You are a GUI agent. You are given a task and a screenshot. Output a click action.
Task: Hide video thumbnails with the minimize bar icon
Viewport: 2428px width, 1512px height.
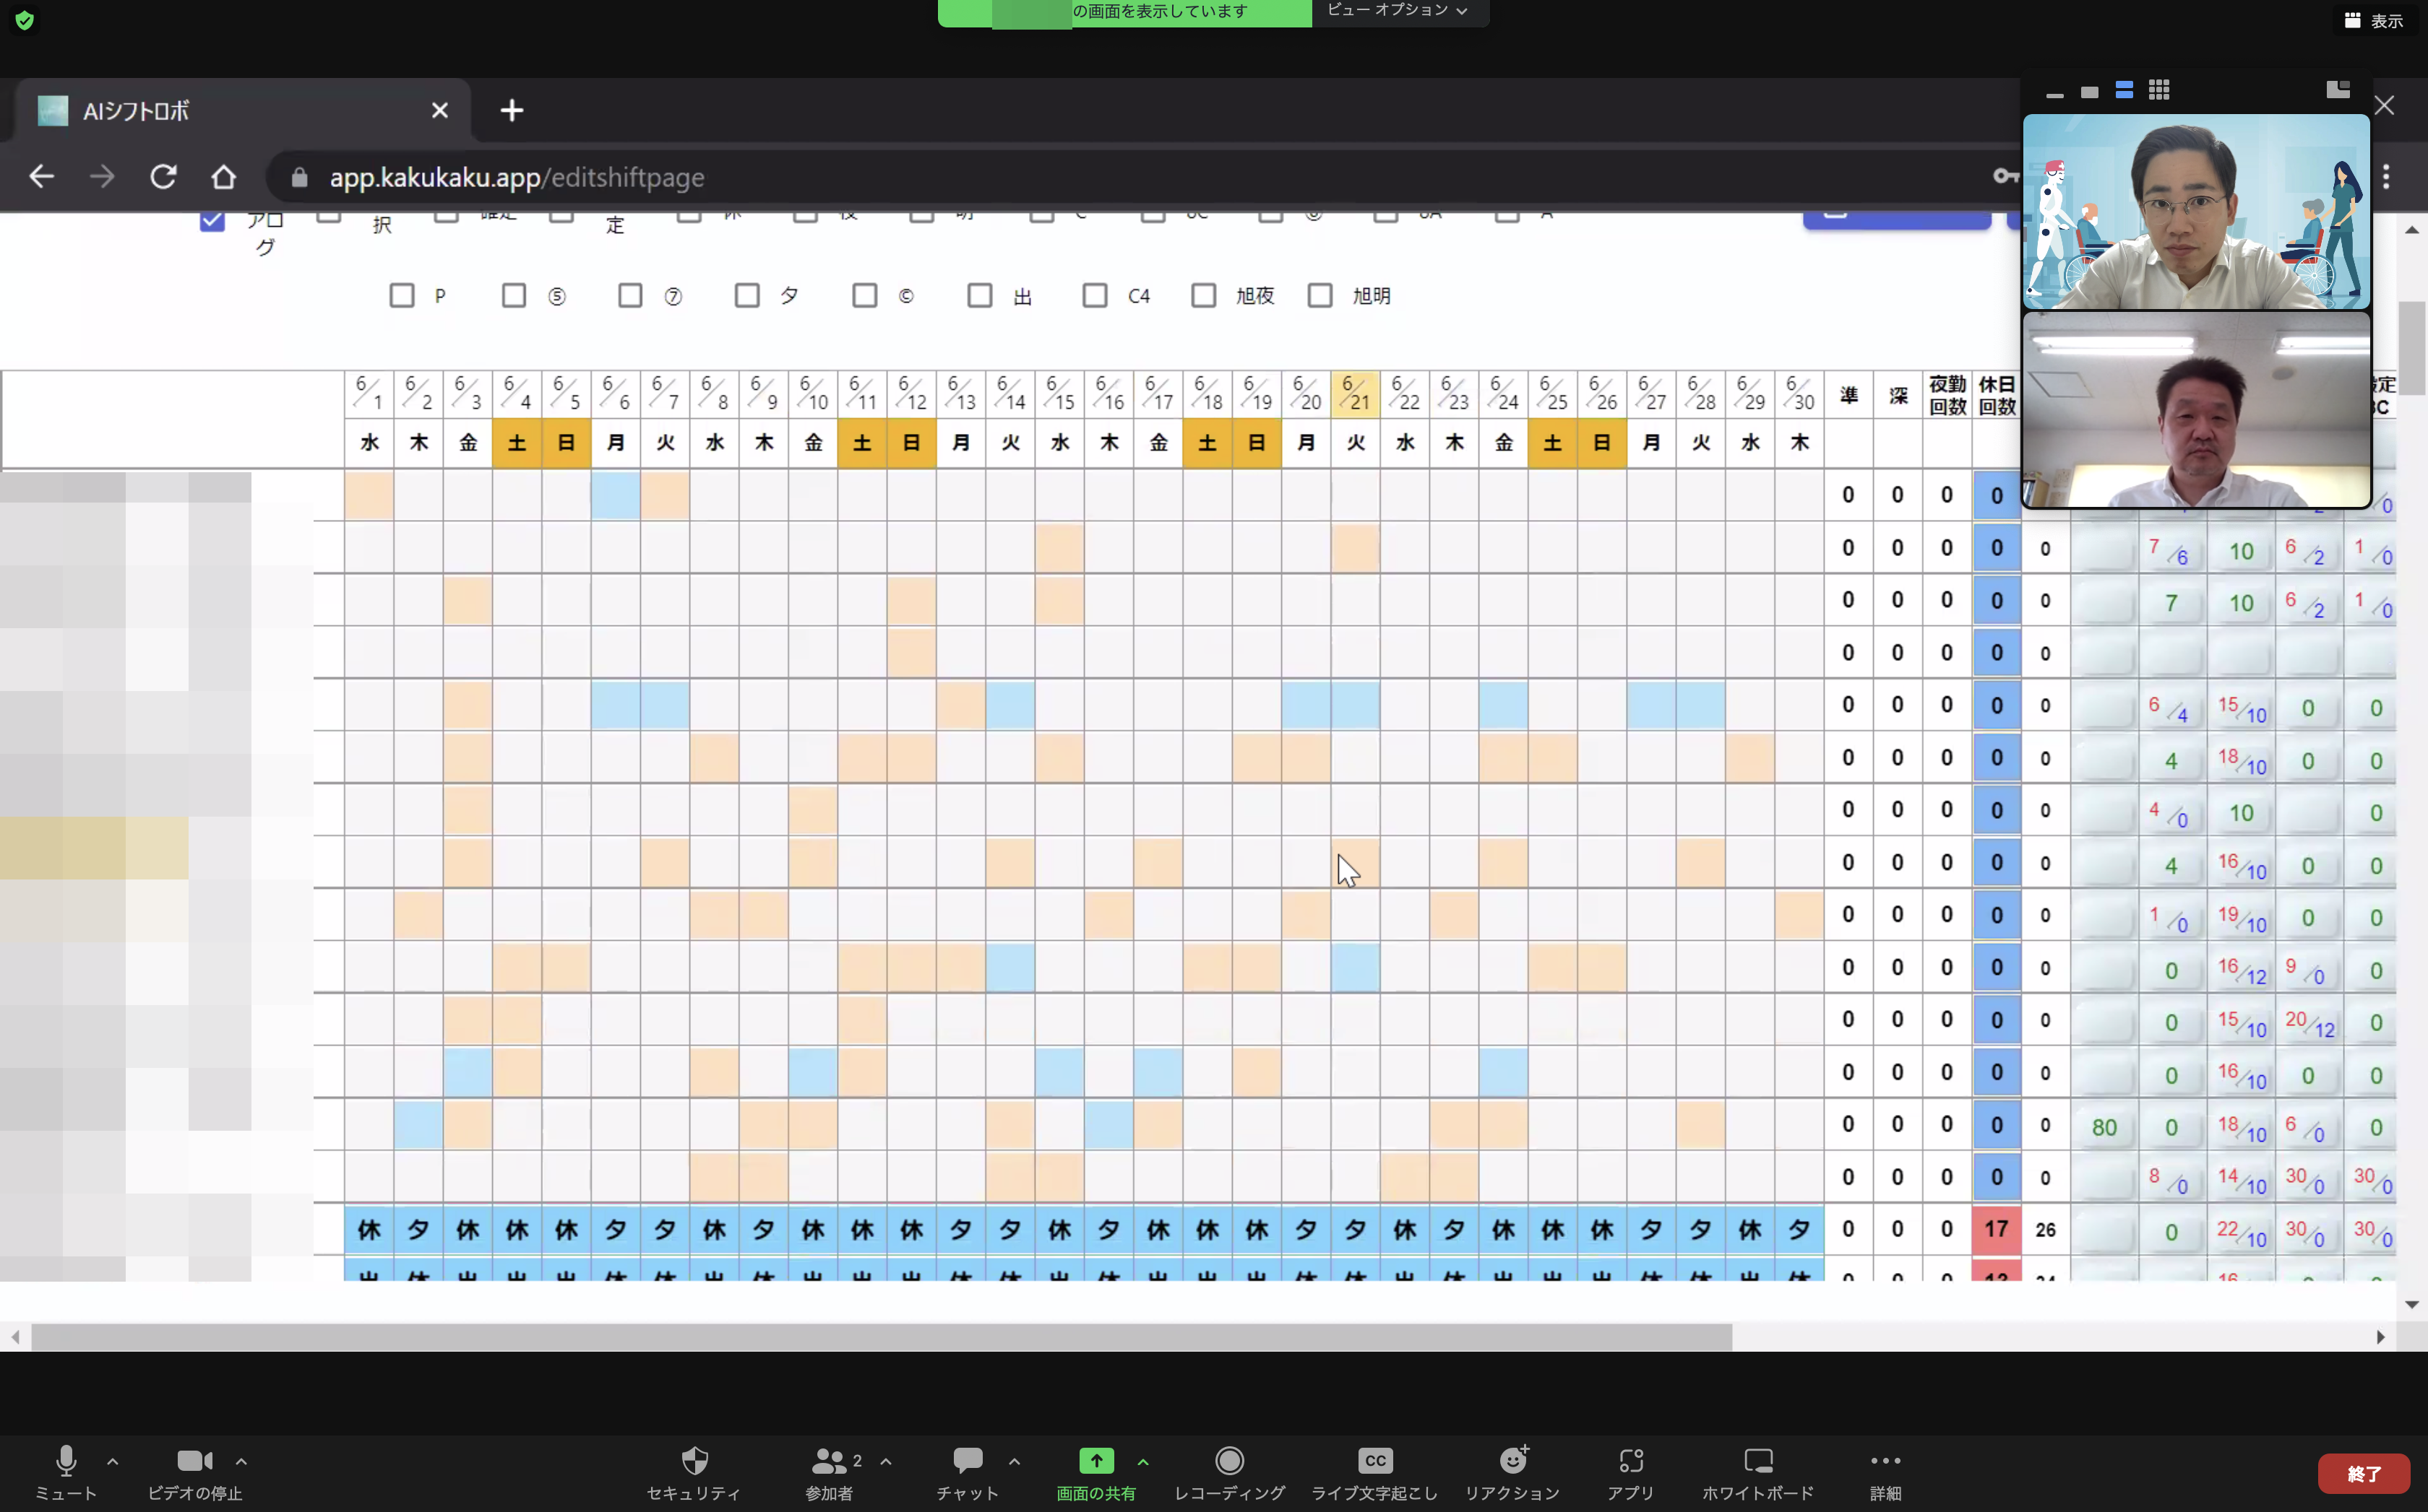[2054, 95]
